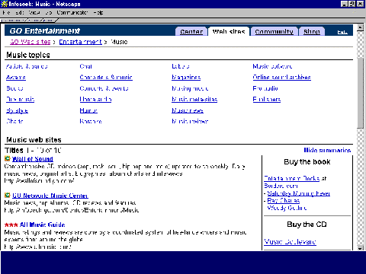Open the Magazines topic link
366x274 pixels.
coord(186,78)
